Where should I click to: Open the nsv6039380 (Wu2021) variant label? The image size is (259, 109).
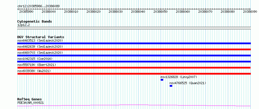click(34, 71)
